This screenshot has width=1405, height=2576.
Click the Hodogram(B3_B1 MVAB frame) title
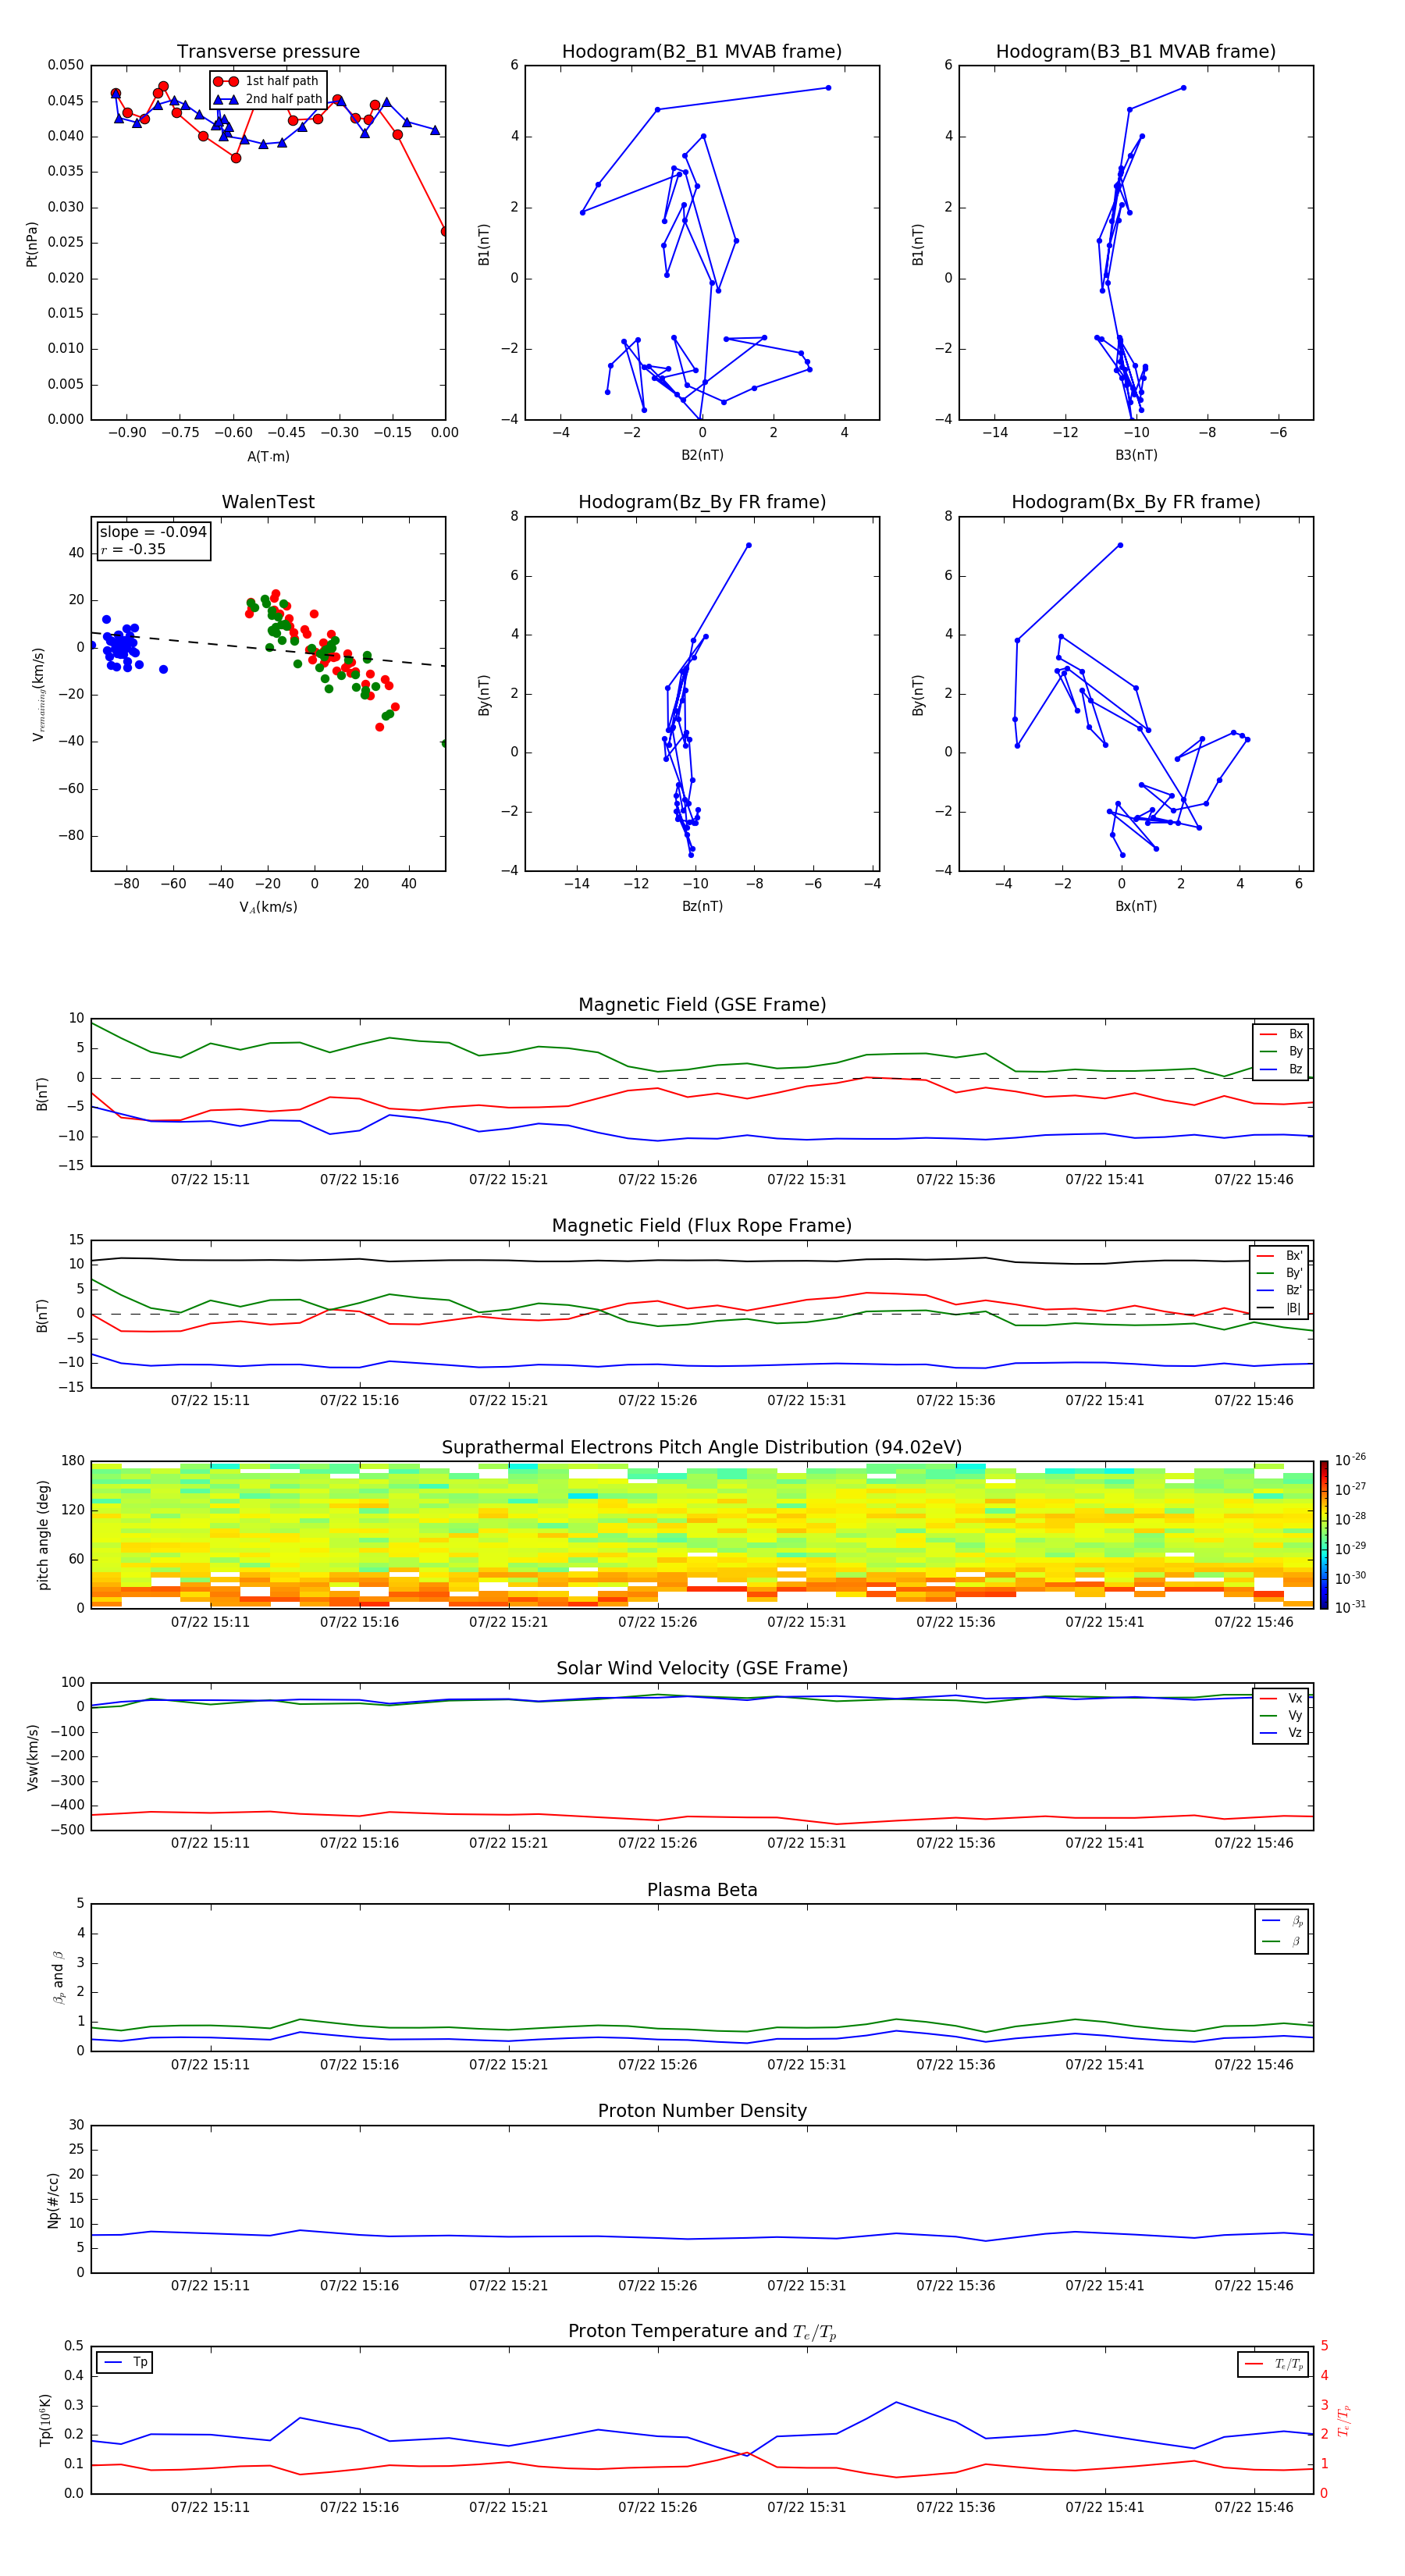1136,52
